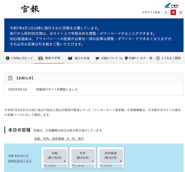Click the book icon beside 過去の官報
The height and width of the screenshot is (172, 185).
click(x=70, y=58)
